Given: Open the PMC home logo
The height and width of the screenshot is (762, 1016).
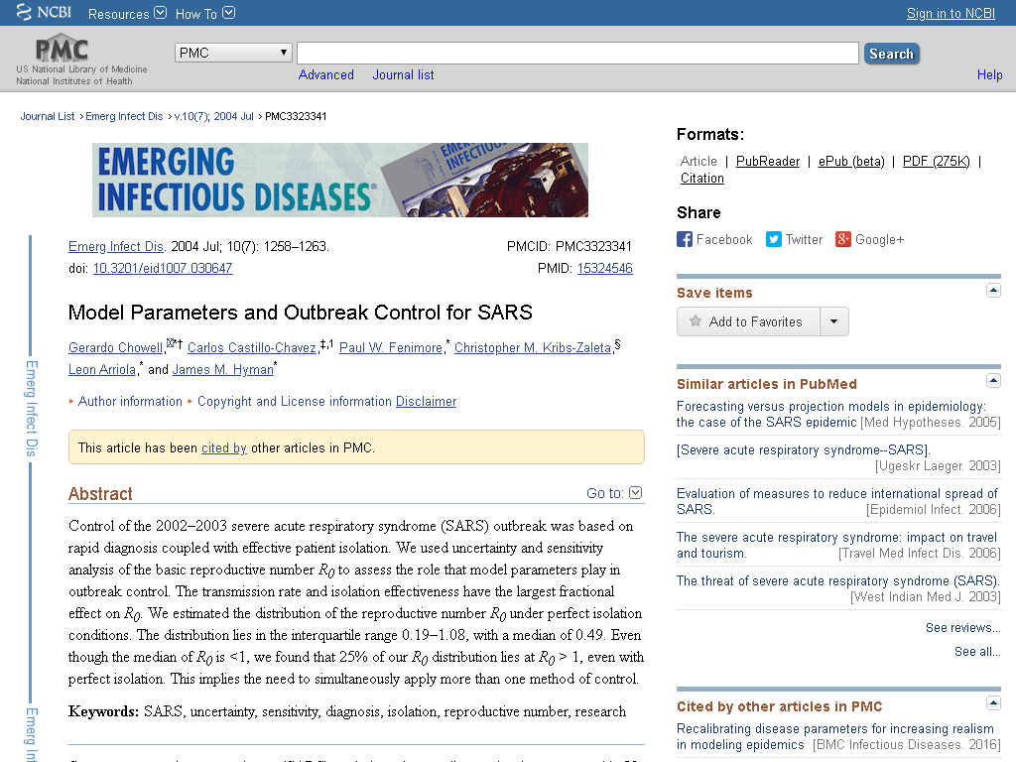Looking at the screenshot, I should click(63, 50).
